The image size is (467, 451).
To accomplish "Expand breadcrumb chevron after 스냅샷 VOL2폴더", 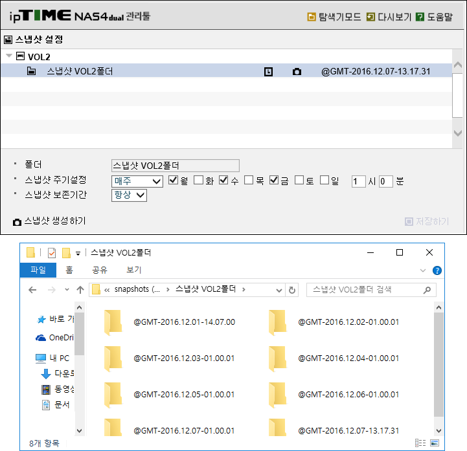I will (244, 289).
